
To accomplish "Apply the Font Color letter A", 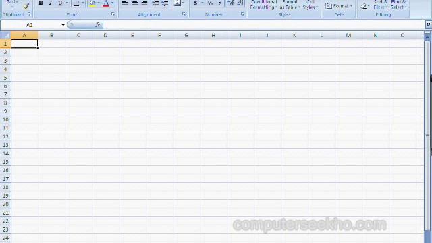I will (x=106, y=3).
